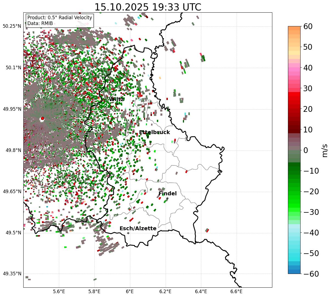Click the 49.65°N latitude tick label
Viewport: 331px width, 297px height.
click(x=12, y=191)
